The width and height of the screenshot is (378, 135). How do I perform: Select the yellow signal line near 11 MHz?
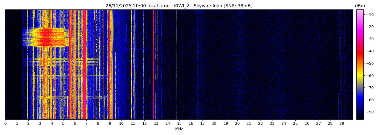(131, 65)
